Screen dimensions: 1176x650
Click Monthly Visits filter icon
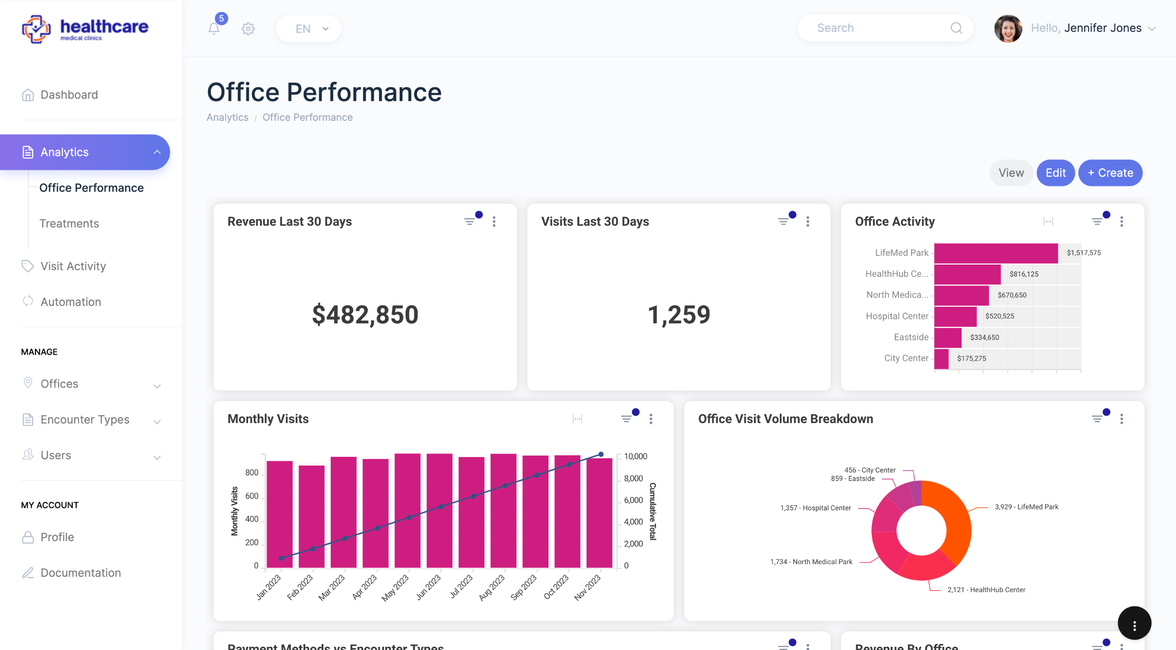[626, 418]
